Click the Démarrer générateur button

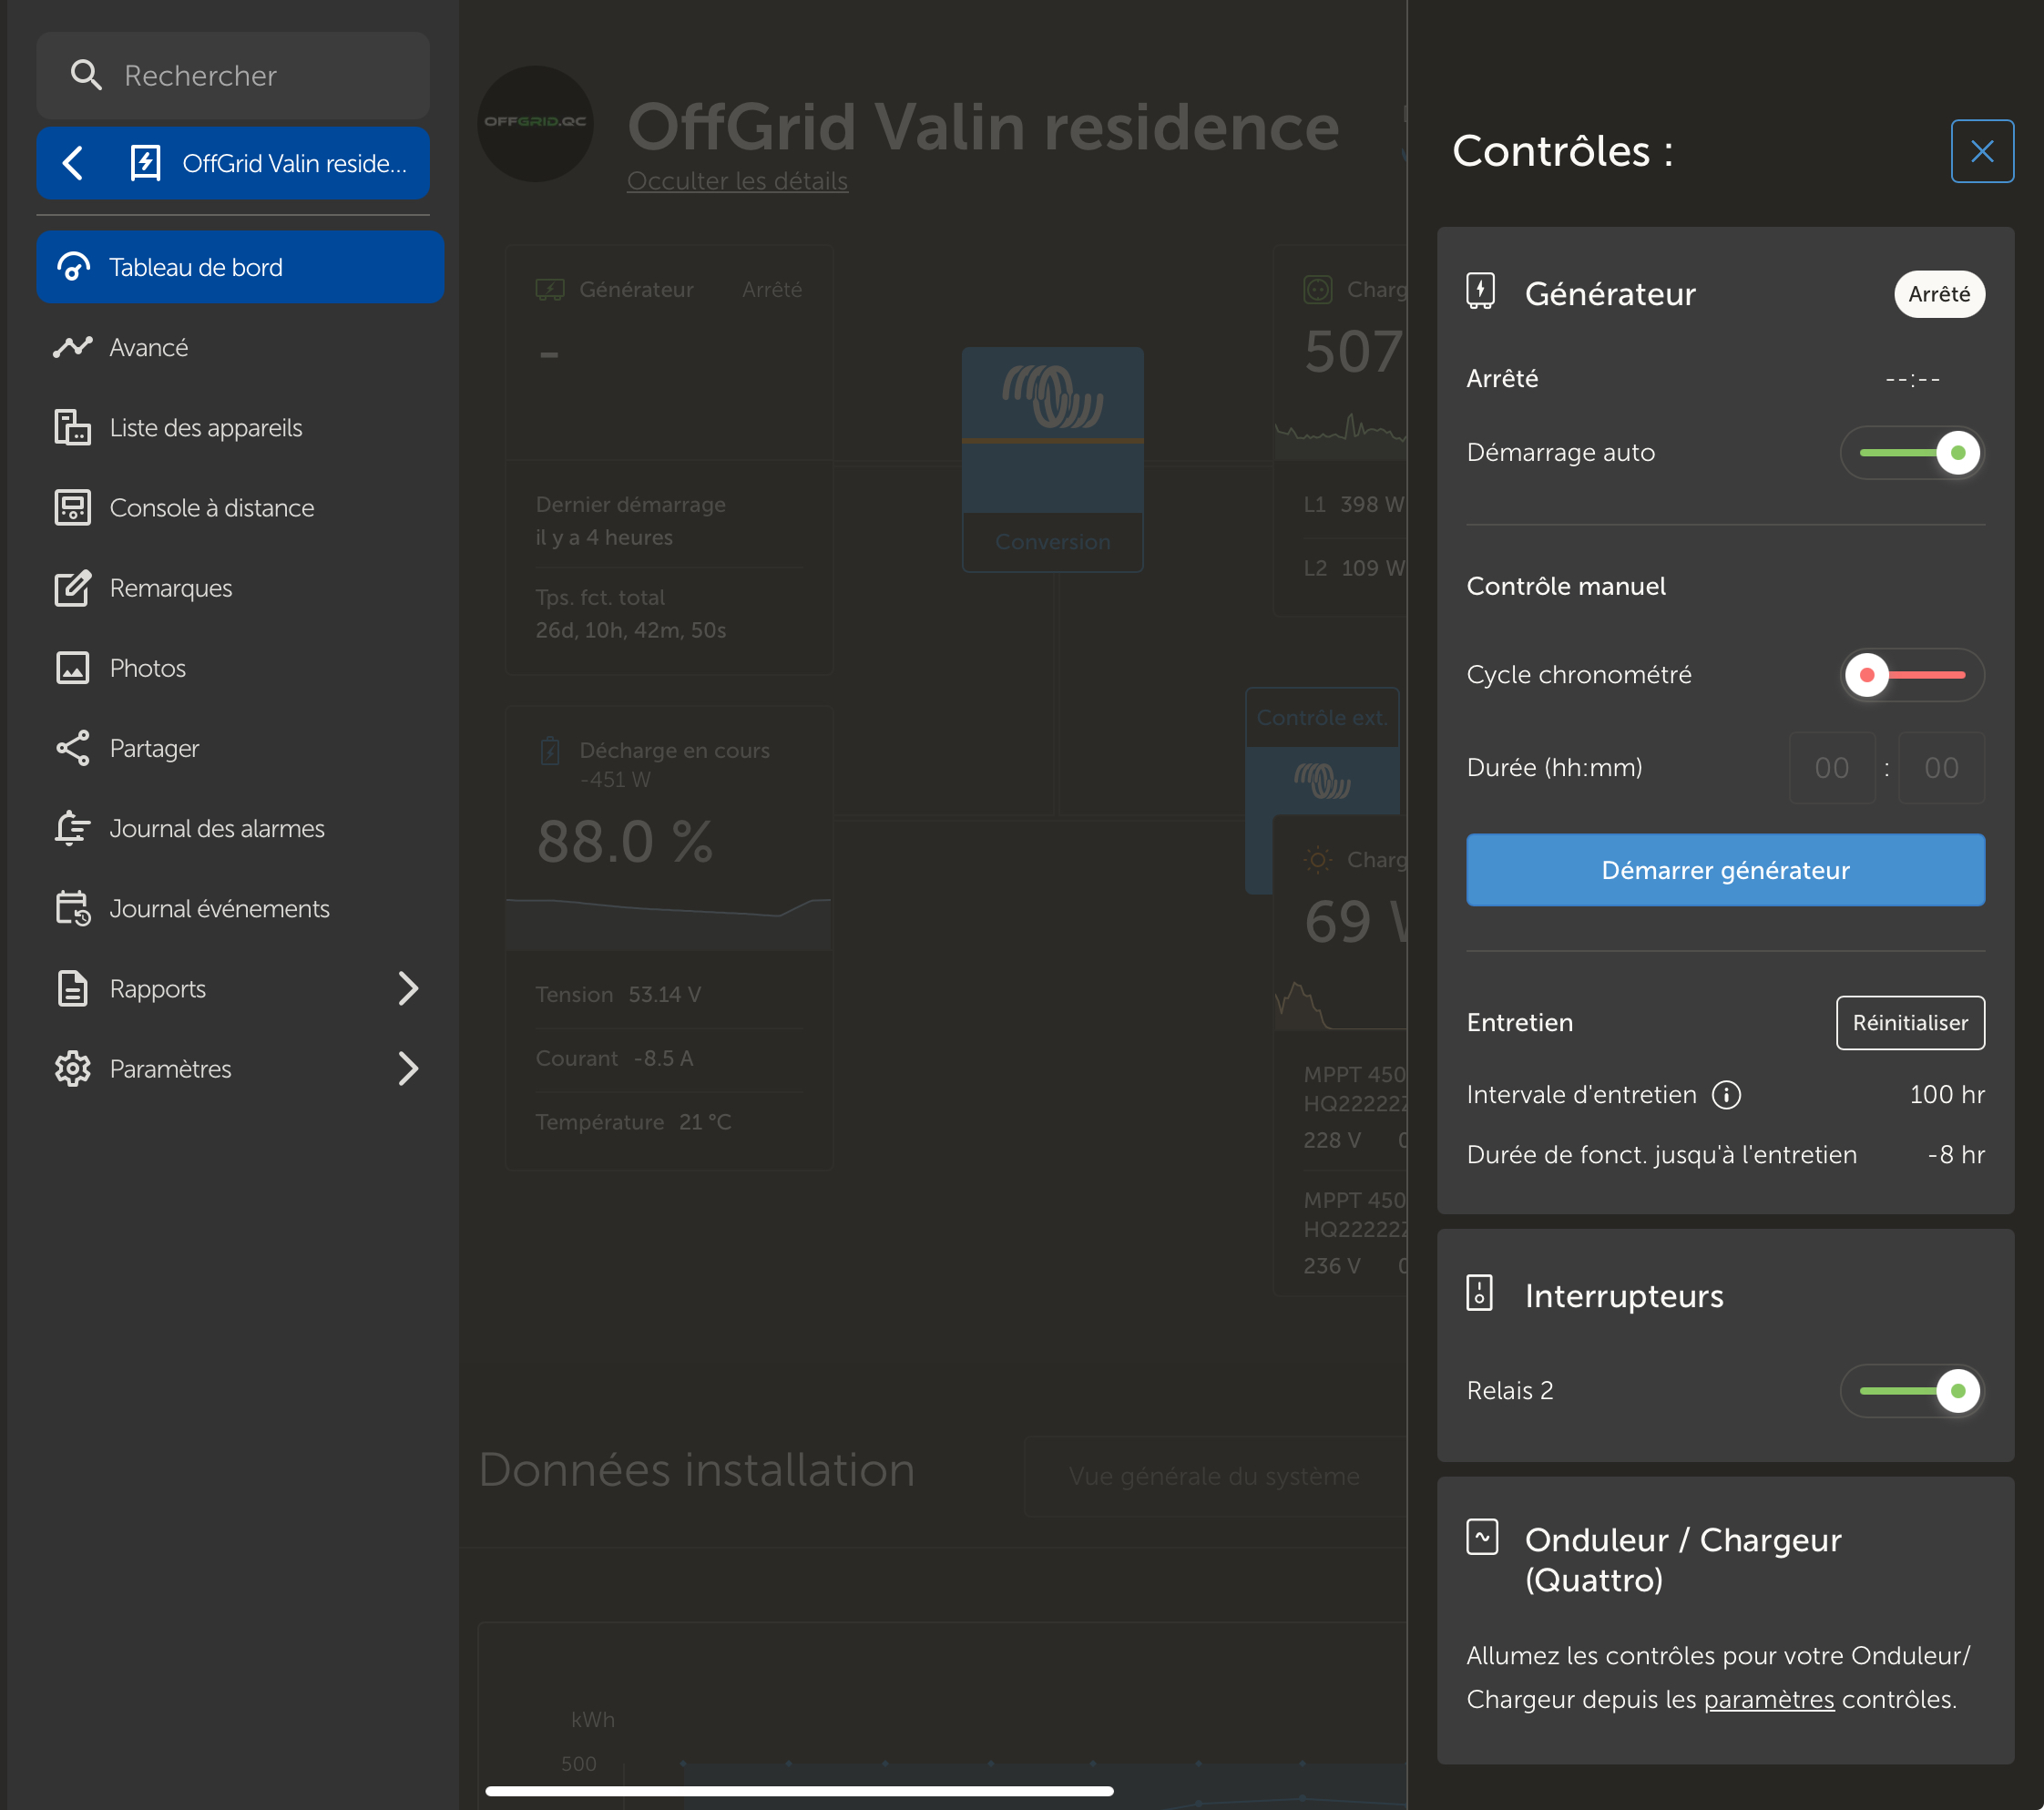coord(1723,869)
